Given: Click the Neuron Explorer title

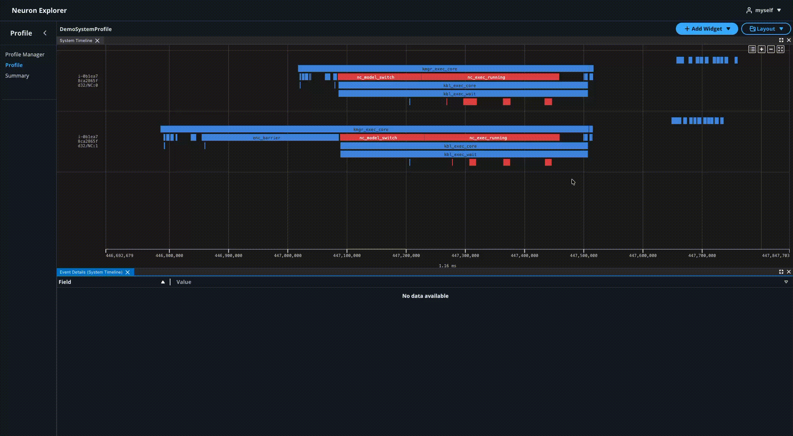Looking at the screenshot, I should tap(39, 10).
